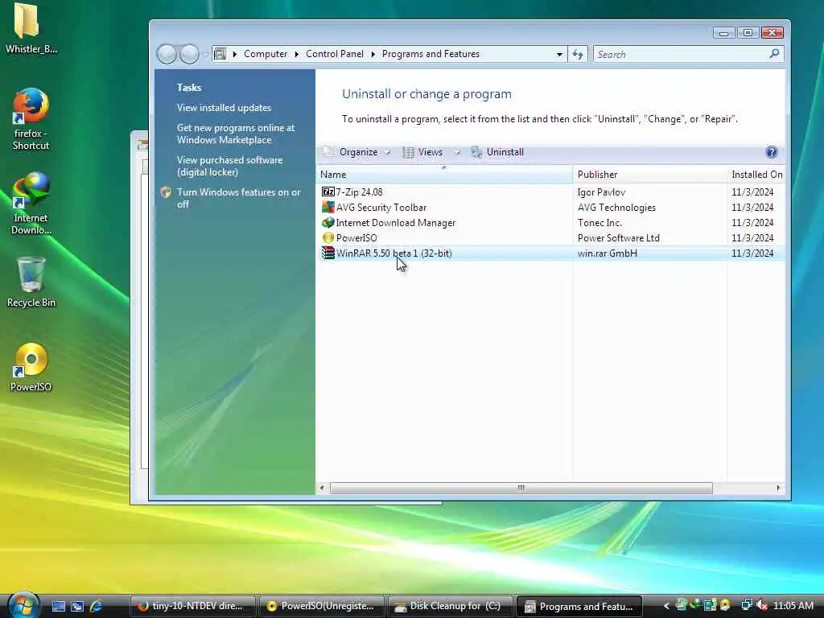Select the 7-Zip 24.08 row
Screen dimensions: 824x618
click(x=550, y=192)
